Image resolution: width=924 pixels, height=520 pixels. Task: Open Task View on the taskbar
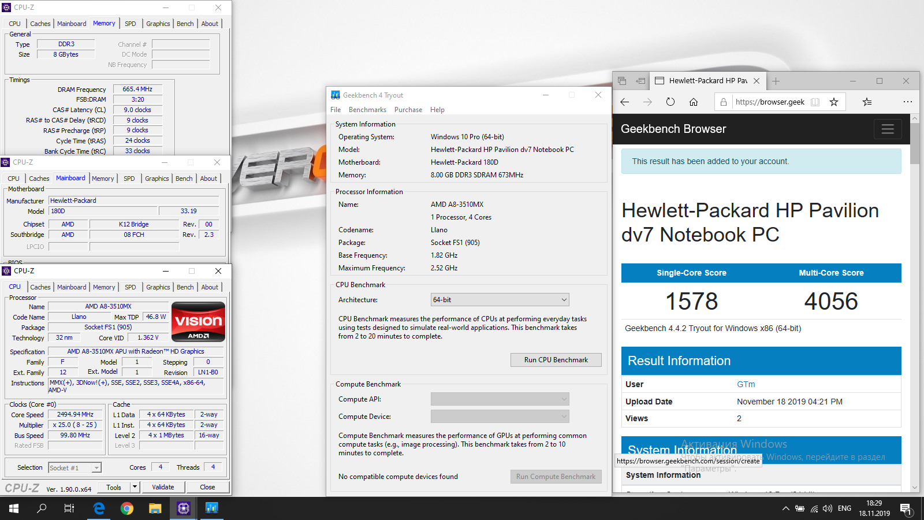click(69, 508)
